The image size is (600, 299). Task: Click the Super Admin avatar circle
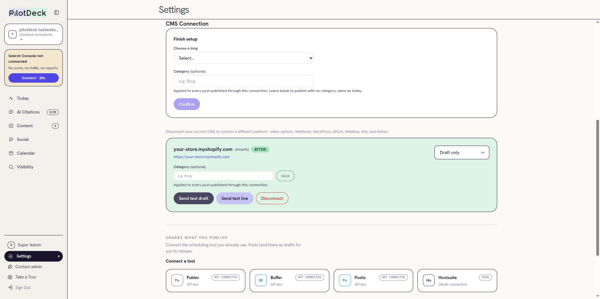click(11, 245)
